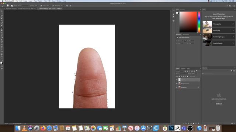Open the Graphic Design tutorials

(x=219, y=43)
